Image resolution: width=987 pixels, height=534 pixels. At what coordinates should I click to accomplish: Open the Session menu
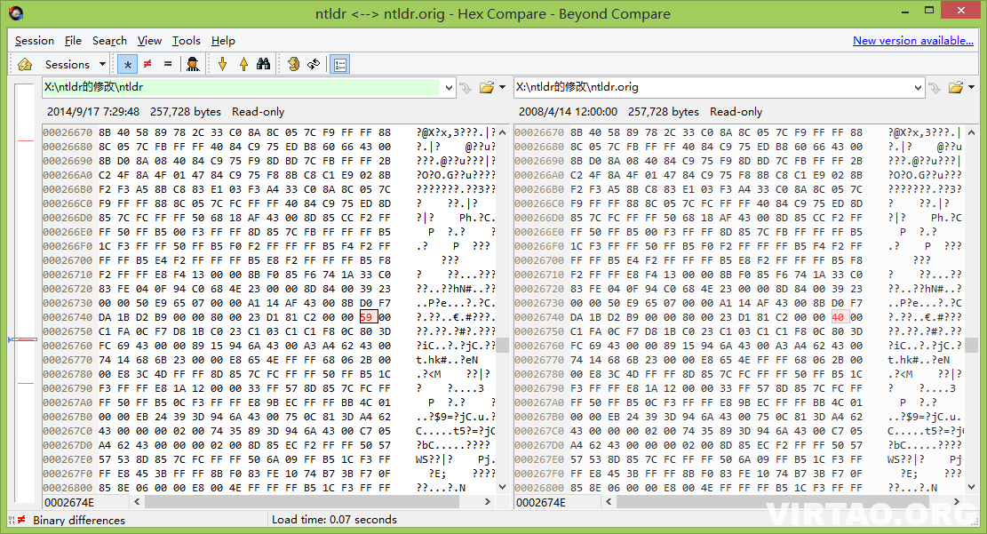coord(35,40)
